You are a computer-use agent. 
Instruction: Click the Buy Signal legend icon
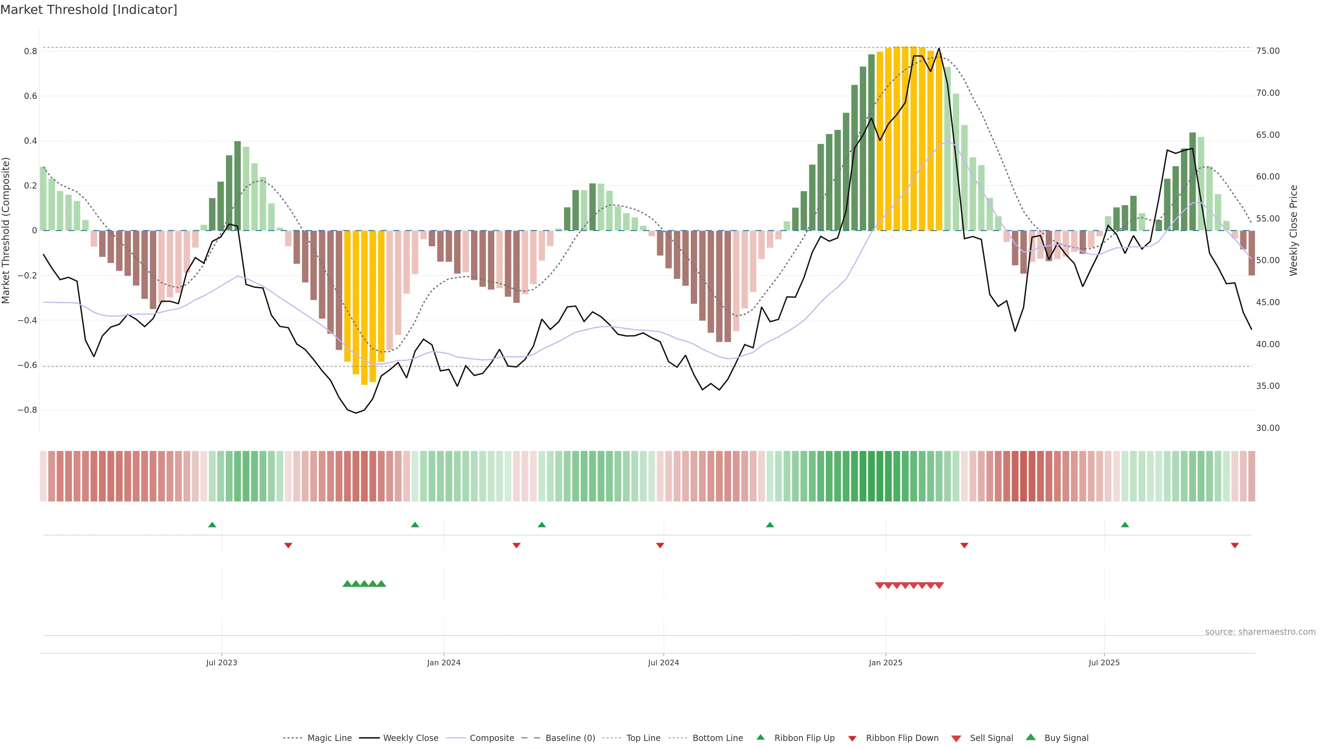click(x=1031, y=737)
